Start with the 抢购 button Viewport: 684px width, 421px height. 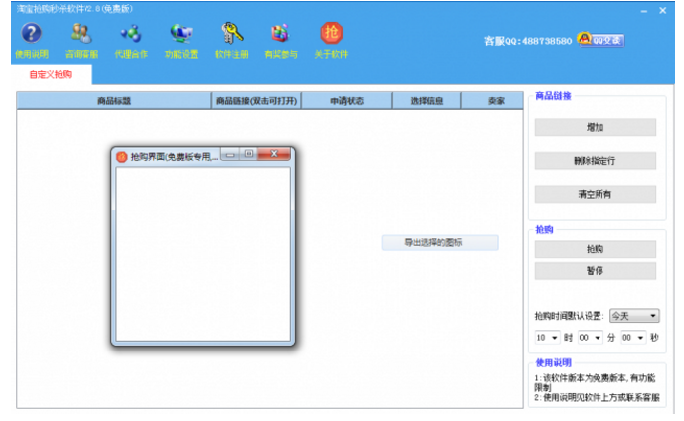(x=595, y=249)
